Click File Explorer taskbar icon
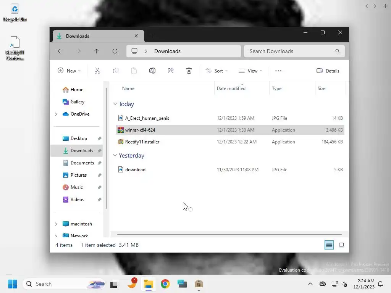This screenshot has width=391, height=293. coord(149,284)
